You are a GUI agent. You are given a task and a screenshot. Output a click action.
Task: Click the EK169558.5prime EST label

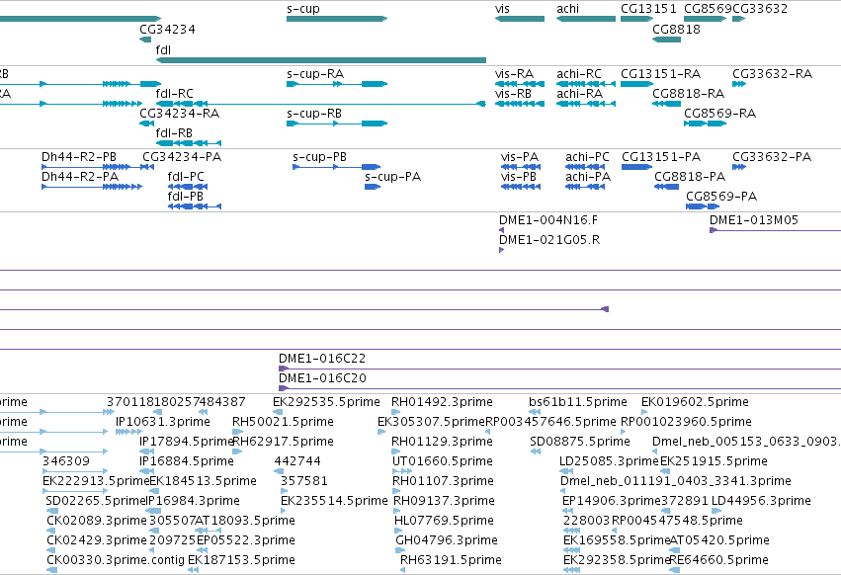point(617,540)
